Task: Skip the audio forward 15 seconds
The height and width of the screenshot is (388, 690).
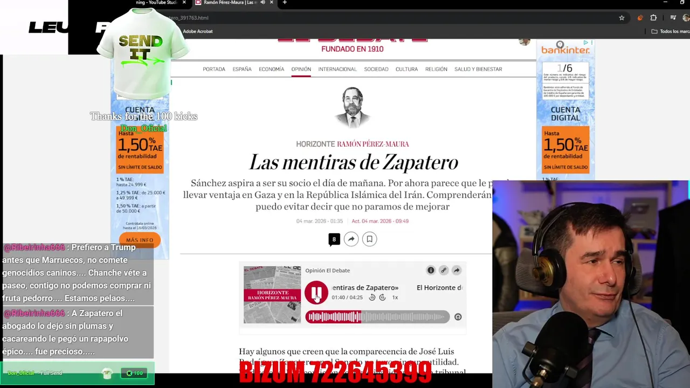Action: [x=382, y=297]
